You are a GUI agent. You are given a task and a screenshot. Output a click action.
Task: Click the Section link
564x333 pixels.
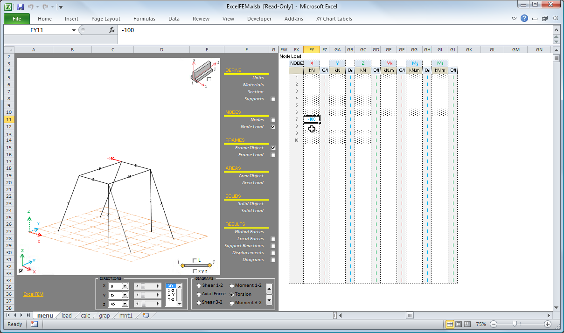click(256, 92)
